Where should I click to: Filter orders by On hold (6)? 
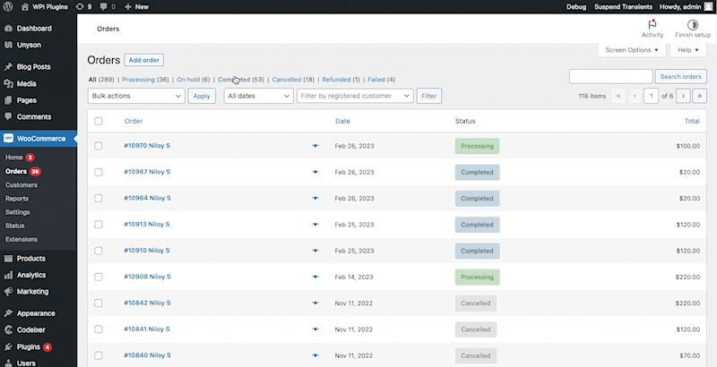193,80
